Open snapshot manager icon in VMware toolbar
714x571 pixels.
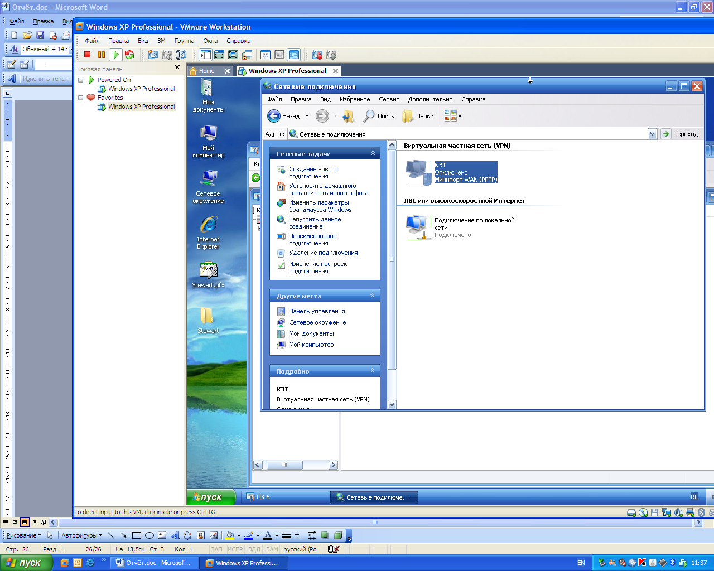[x=181, y=55]
